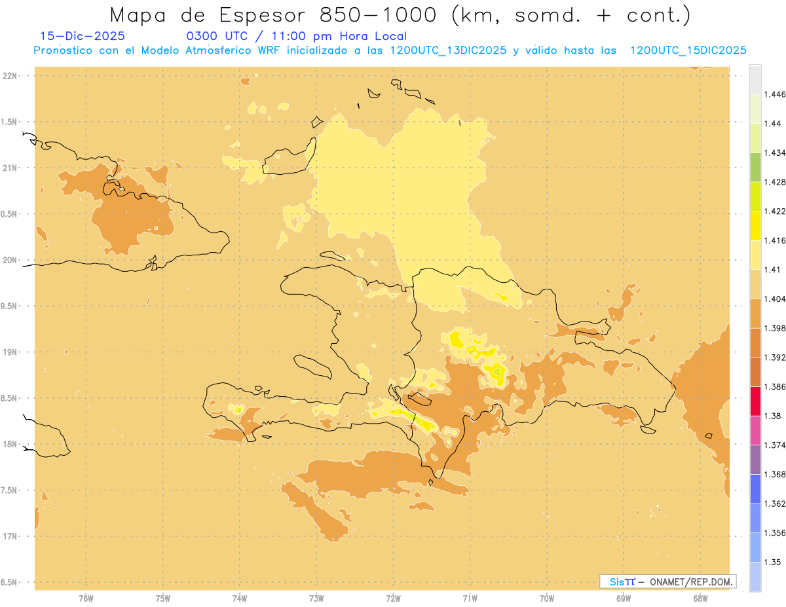The width and height of the screenshot is (786, 607).
Task: Click the latitude label '1.5N'
Action: click(9, 122)
